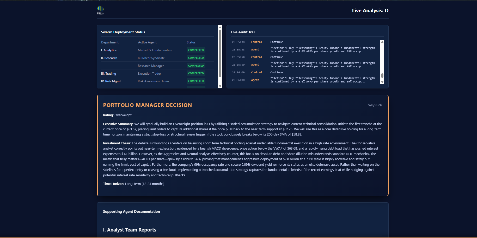
Task: Click the Stock Brain logo icon
Action: pos(100,10)
